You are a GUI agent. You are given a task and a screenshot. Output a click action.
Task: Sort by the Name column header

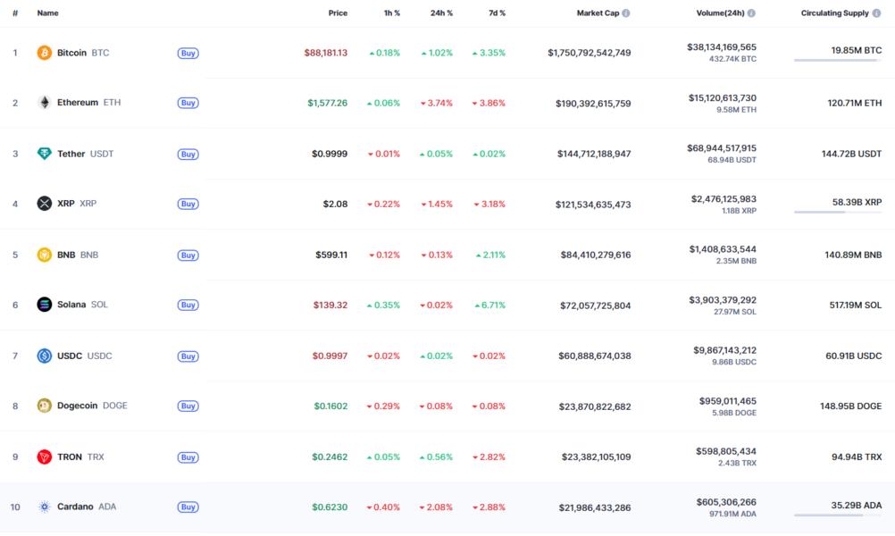click(47, 13)
